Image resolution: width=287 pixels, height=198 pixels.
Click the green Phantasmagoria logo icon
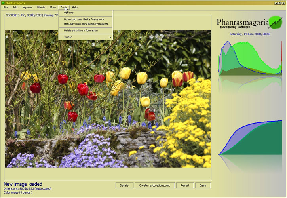click(x=275, y=22)
